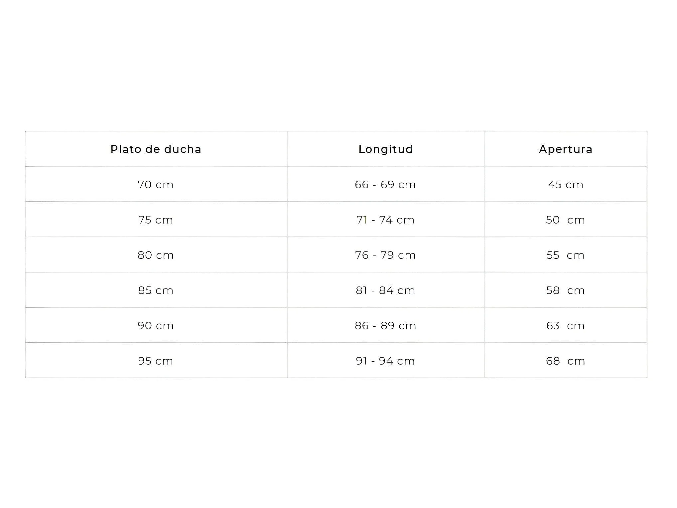Select the 95 cm shower tray cell
Image resolution: width=677 pixels, height=508 pixels.
click(x=156, y=361)
